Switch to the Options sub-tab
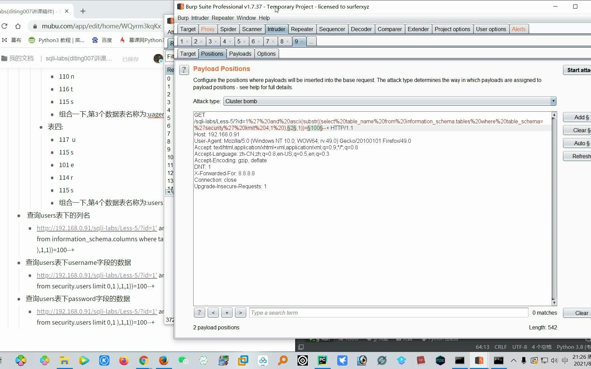The height and width of the screenshot is (369, 591). [266, 54]
